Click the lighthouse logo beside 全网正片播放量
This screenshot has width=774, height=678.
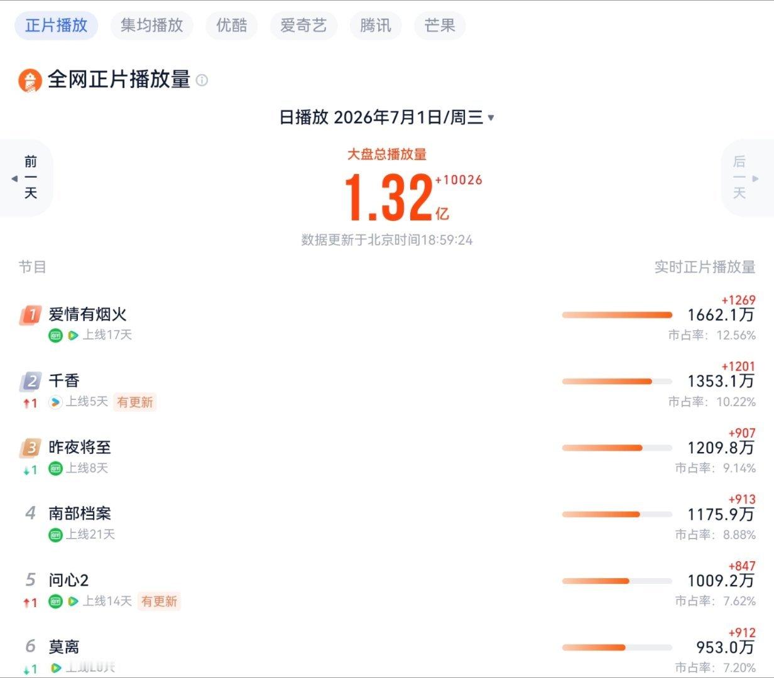(30, 80)
